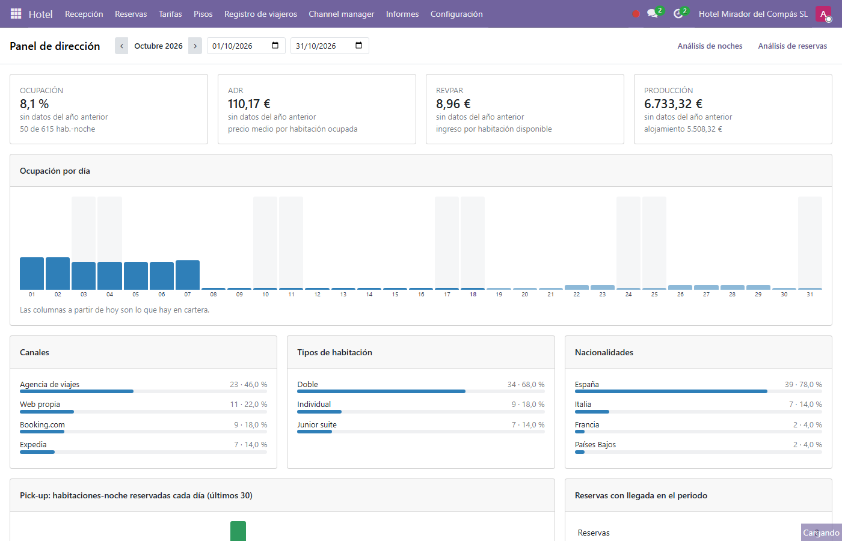Select the Individual room type row
The image size is (842, 541).
click(x=421, y=407)
